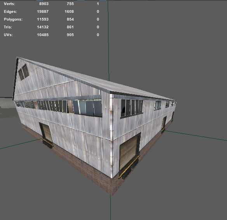Screen dimensions: 227x220
Task: Click the 0 in the Edges row
Action: coord(98,12)
